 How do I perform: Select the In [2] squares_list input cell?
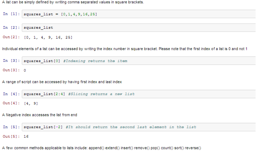[x=139, y=28]
